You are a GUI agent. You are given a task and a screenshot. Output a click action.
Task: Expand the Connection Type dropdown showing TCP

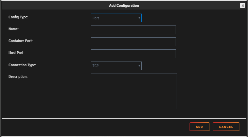116,66
